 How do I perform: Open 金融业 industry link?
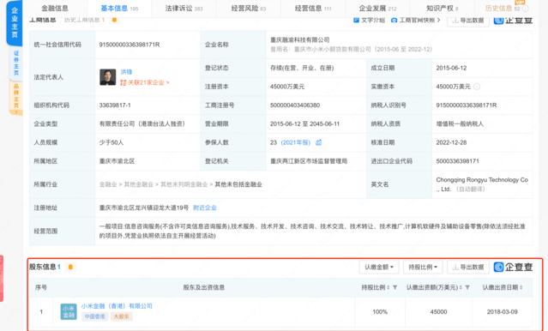[x=108, y=184]
